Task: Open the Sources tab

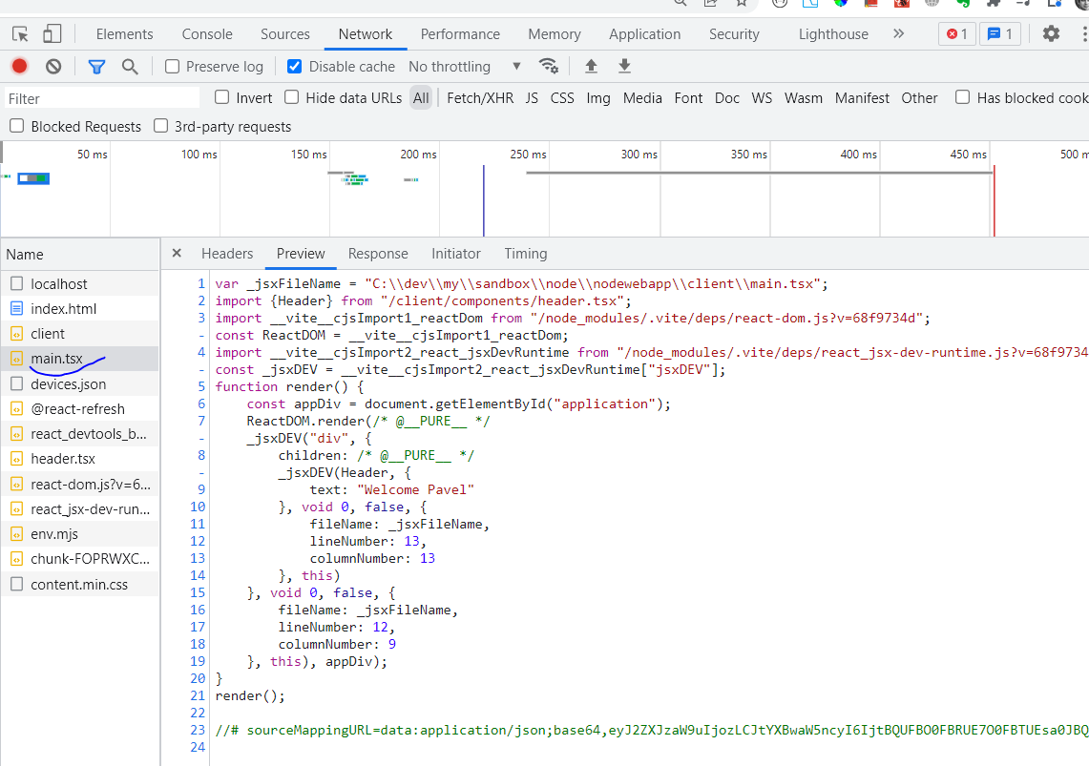Action: click(284, 34)
